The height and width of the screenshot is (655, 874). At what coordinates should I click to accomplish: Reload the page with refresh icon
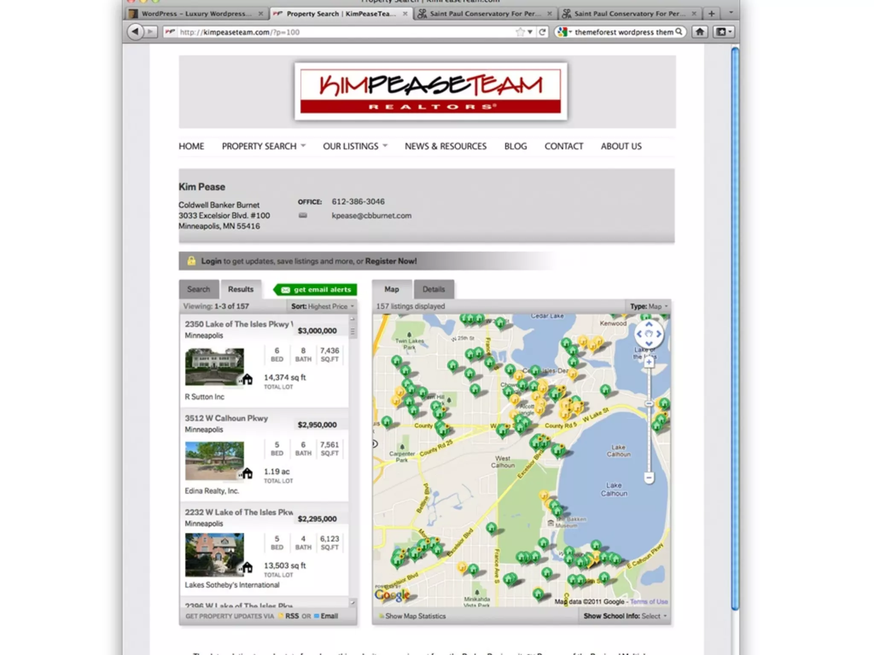[x=542, y=32]
